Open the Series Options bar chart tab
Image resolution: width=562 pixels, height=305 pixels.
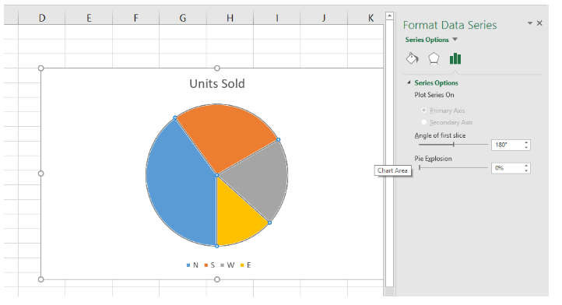(455, 58)
